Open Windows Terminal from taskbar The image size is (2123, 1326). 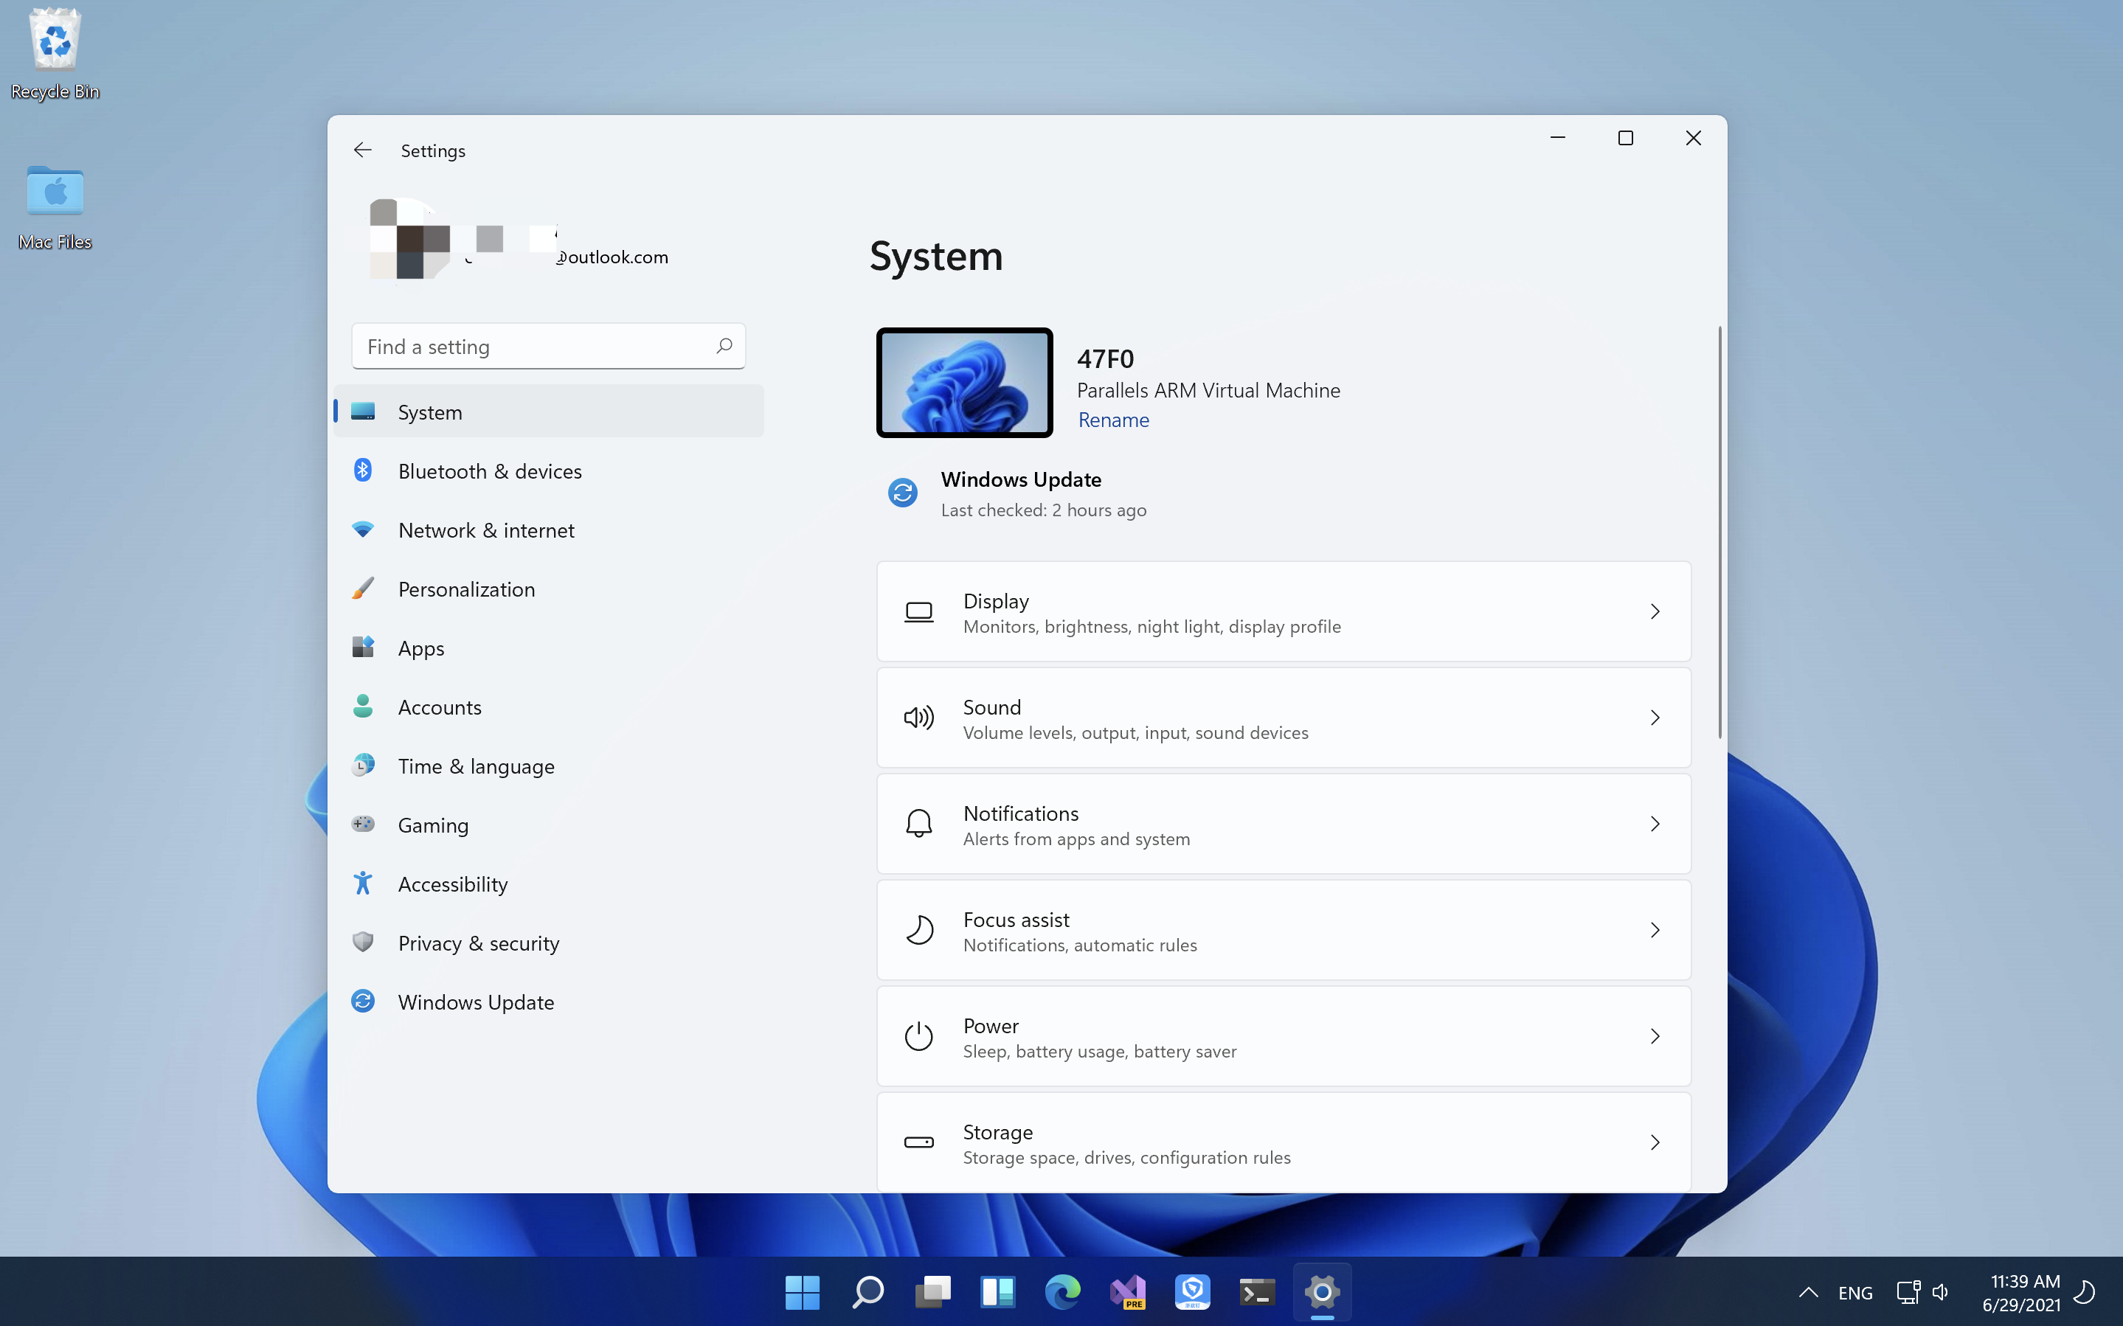(x=1257, y=1292)
